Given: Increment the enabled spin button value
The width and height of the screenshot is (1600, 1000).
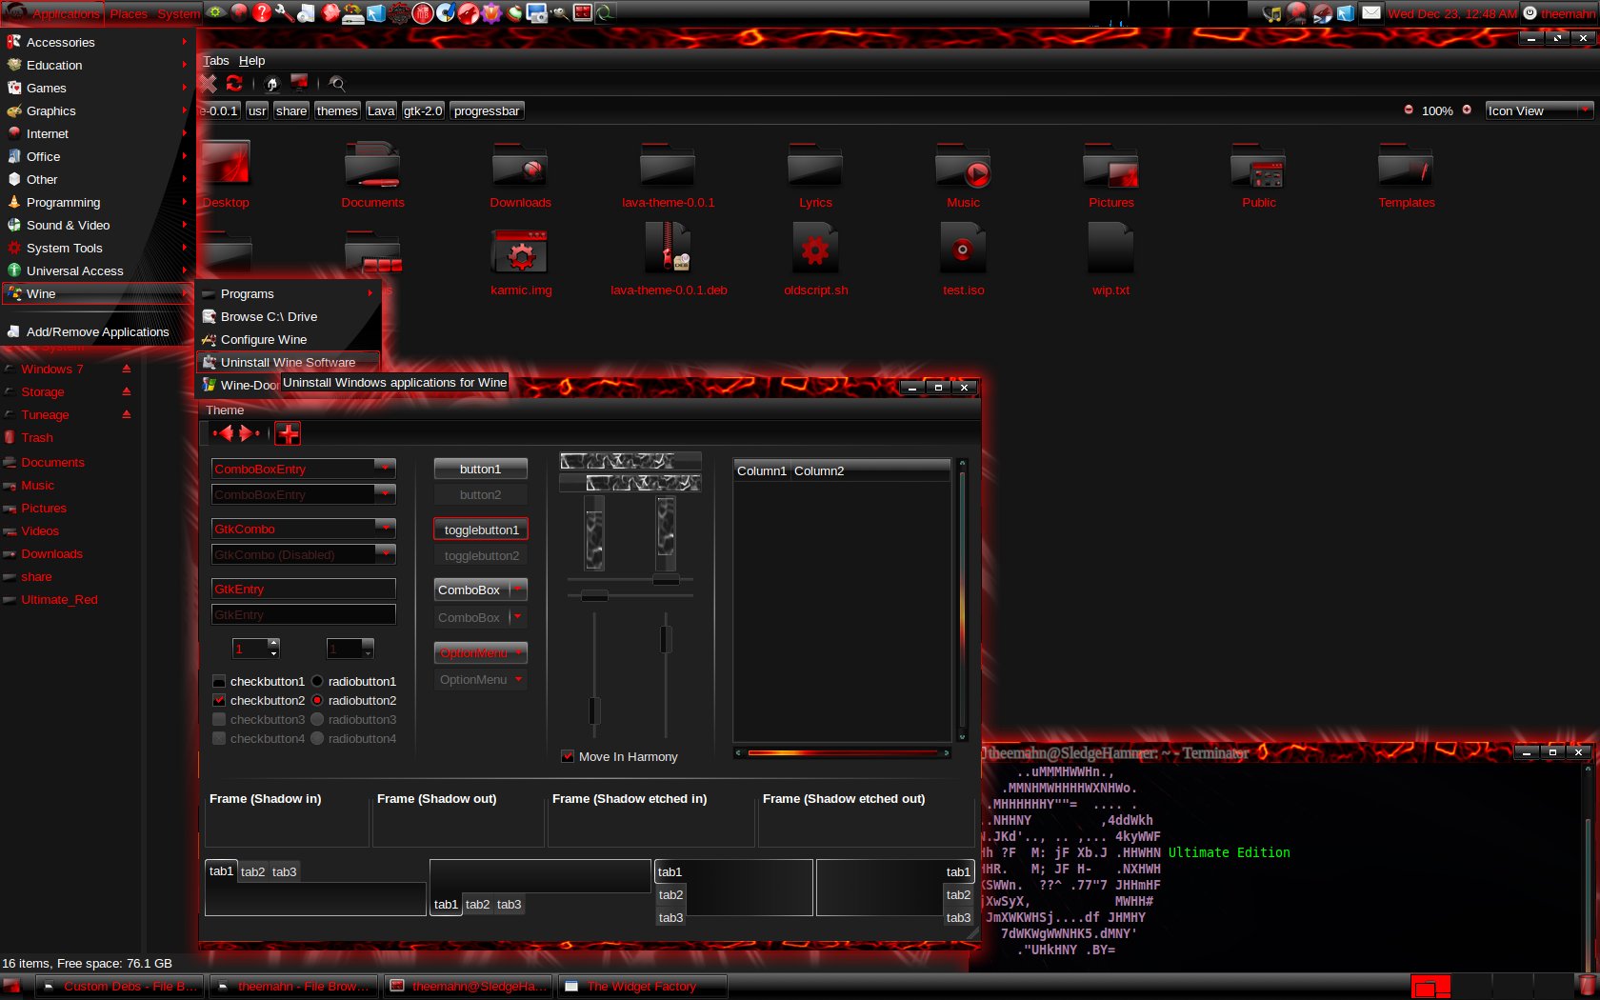Looking at the screenshot, I should [273, 644].
